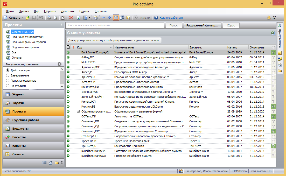Open current view settings gear
The image size is (286, 176).
60,64
